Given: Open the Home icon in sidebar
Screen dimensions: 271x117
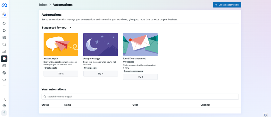Looking at the screenshot, I should pyautogui.click(x=4, y=23).
